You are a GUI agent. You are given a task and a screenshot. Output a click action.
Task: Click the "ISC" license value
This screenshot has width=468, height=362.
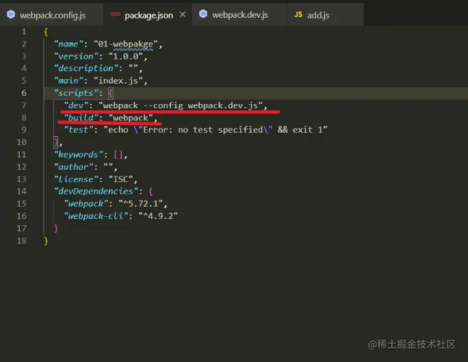point(120,179)
